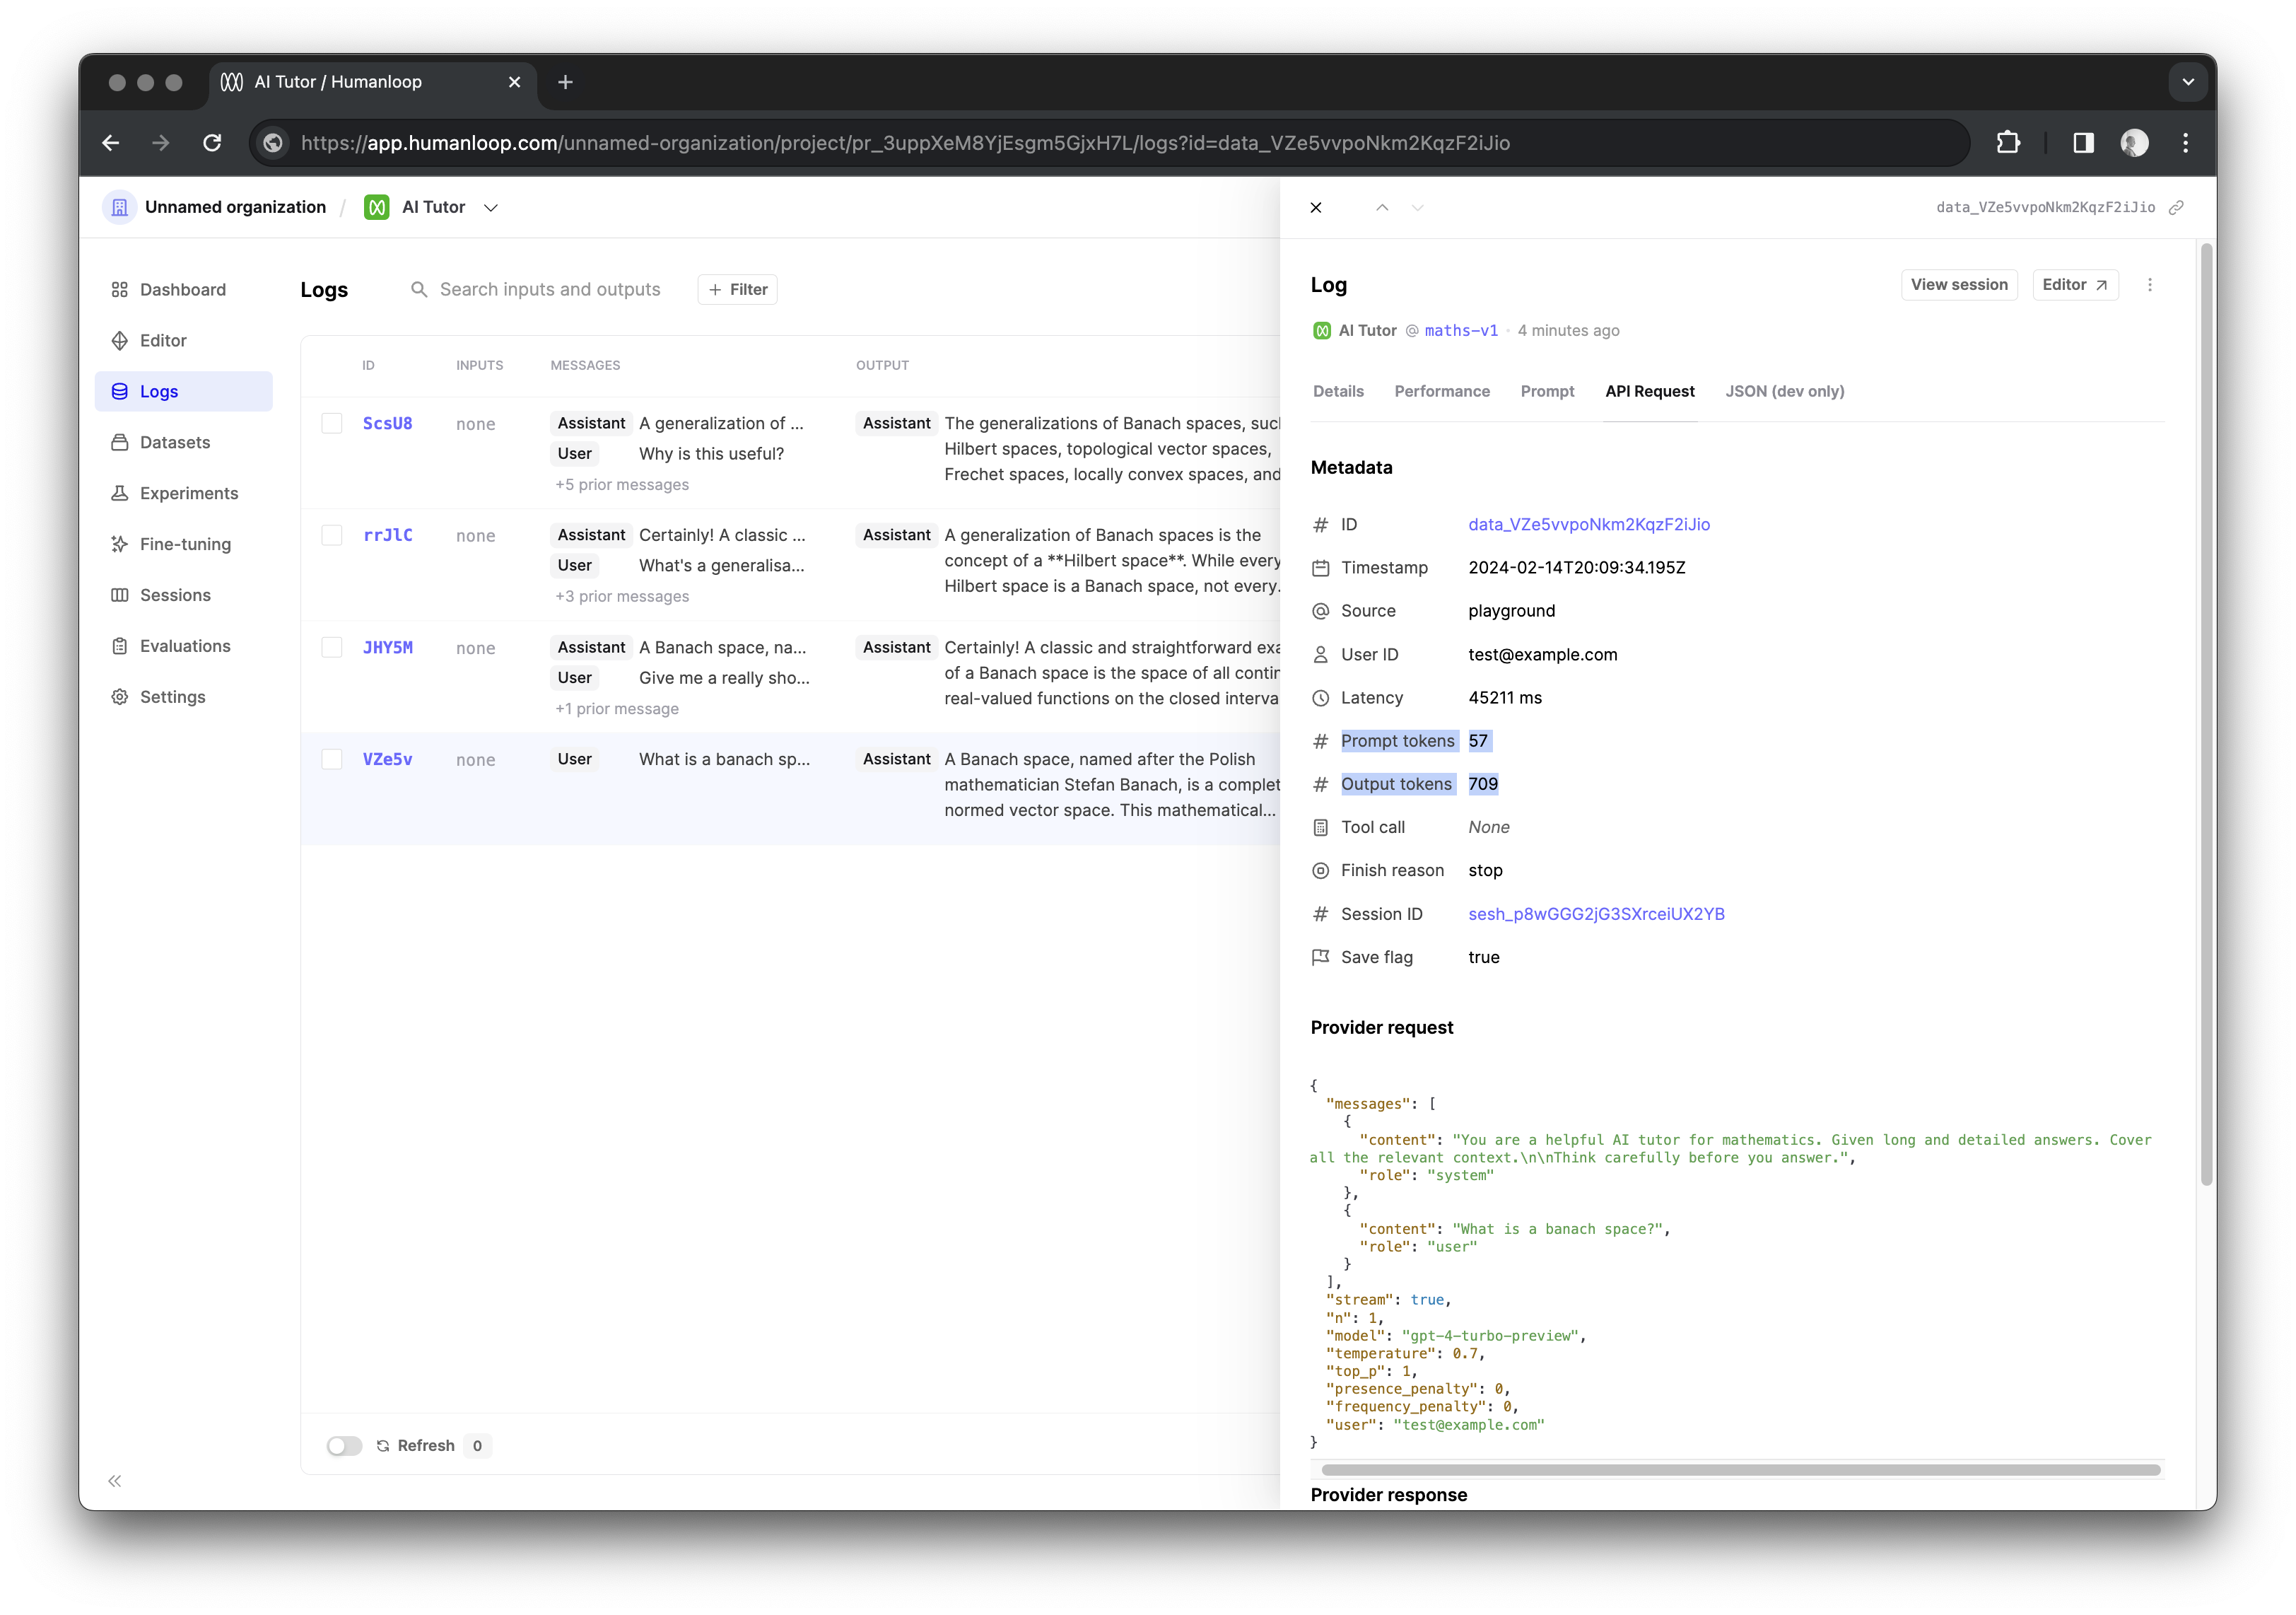Focus the Search inputs and outputs field
The image size is (2296, 1615).
[550, 290]
